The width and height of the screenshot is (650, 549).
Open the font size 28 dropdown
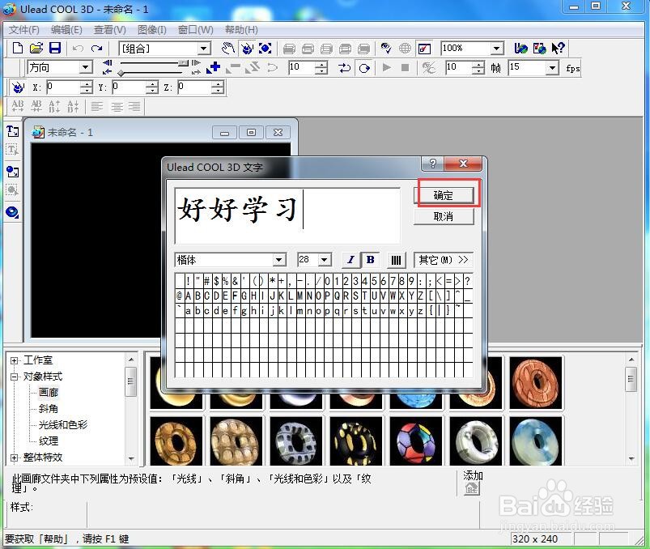pyautogui.click(x=325, y=260)
